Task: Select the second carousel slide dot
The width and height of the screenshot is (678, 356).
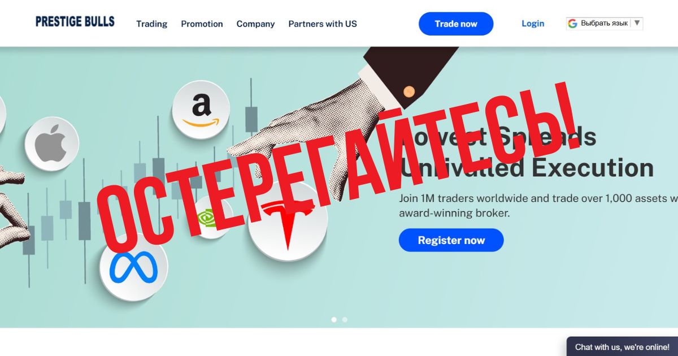Action: tap(345, 320)
